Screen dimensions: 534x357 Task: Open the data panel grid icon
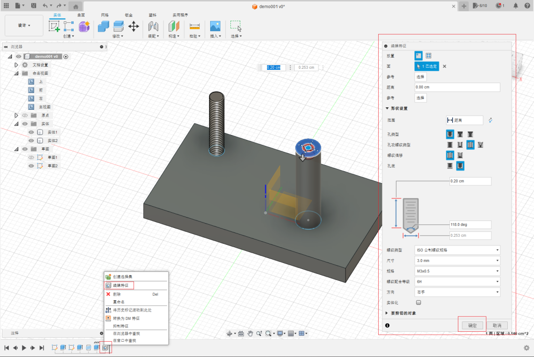click(x=6, y=6)
